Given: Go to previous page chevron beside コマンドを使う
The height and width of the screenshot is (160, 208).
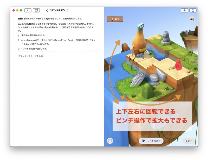Looking at the screenshot, I should click(47, 10).
